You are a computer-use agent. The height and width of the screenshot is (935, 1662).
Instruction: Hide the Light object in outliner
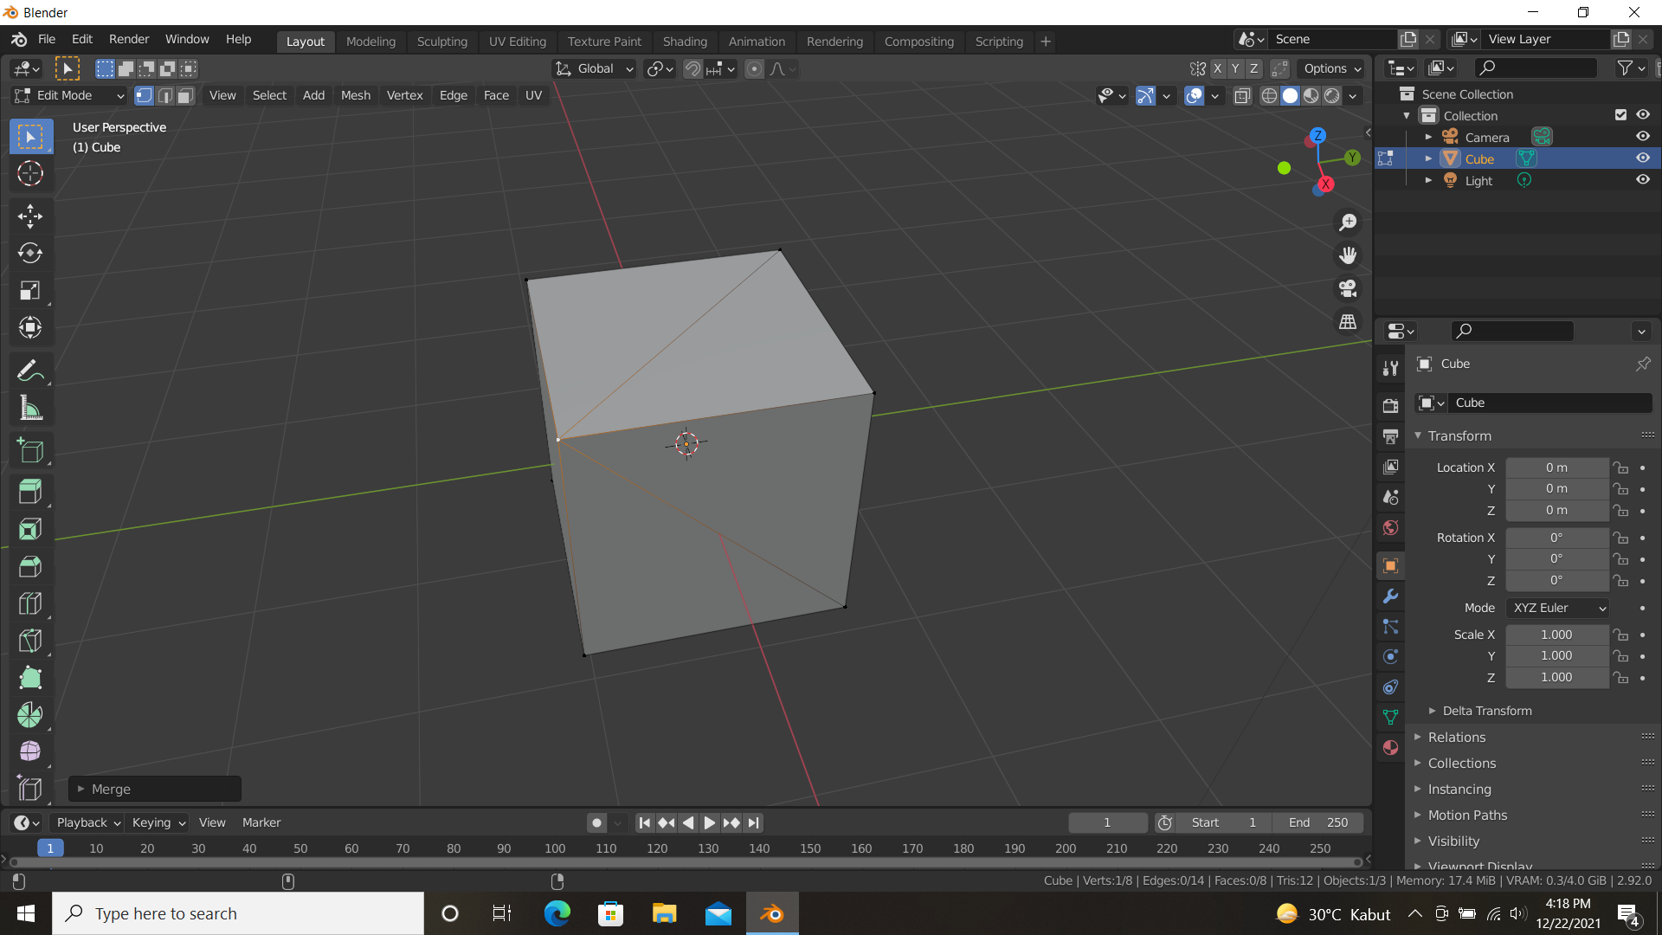1643,180
